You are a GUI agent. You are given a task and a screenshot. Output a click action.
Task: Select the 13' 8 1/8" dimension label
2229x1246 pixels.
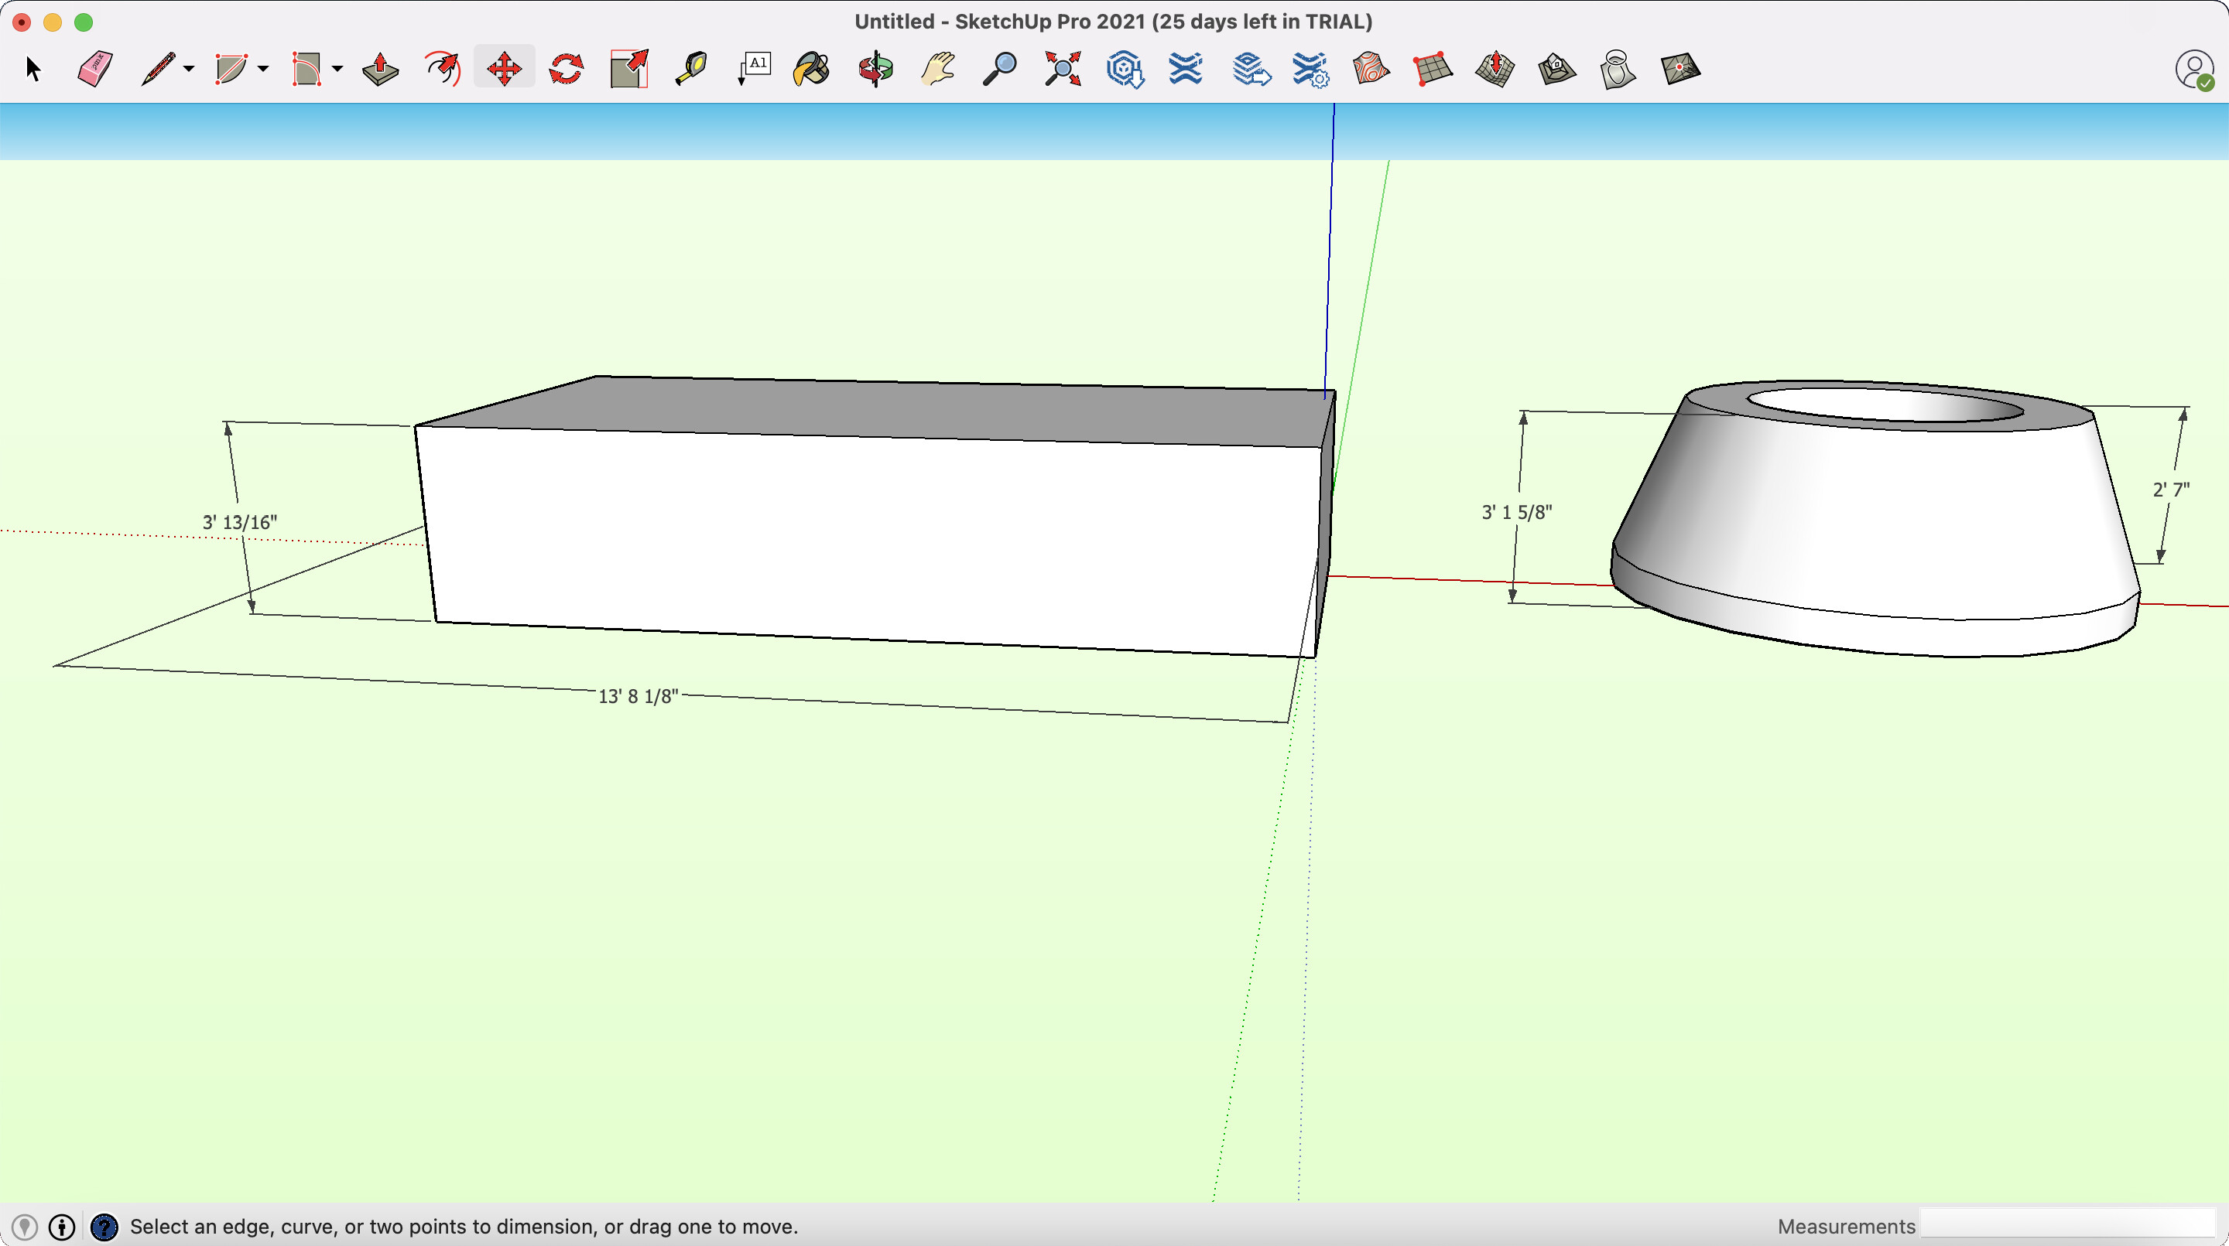click(638, 696)
